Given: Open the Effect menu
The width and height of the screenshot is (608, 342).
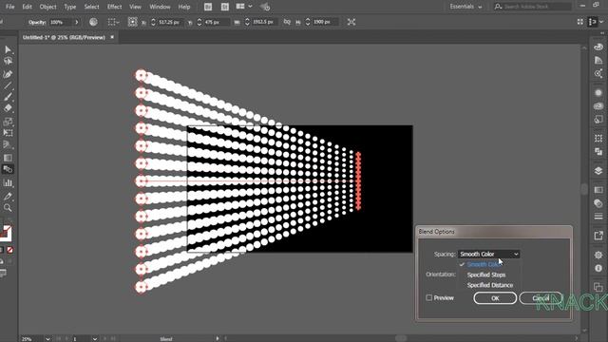Looking at the screenshot, I should [114, 7].
